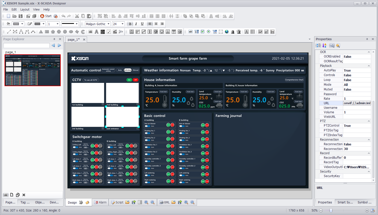The image size is (378, 215).
Task: Open the line style dropdown
Action: pos(77,24)
